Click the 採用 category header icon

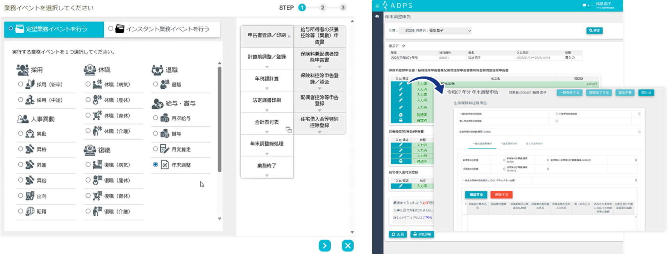(x=23, y=70)
